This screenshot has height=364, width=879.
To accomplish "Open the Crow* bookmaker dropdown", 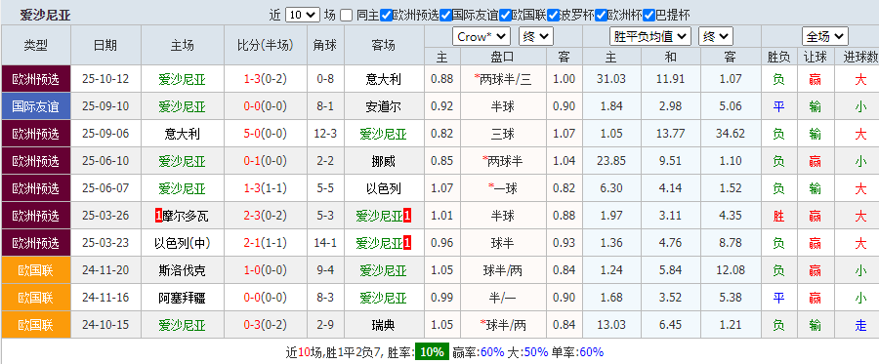I will pyautogui.click(x=481, y=37).
